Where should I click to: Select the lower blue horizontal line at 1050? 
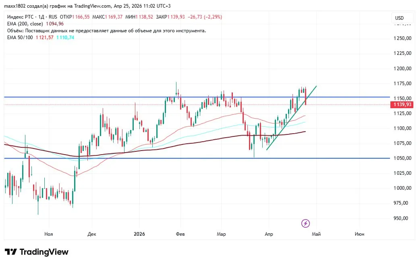point(161,158)
